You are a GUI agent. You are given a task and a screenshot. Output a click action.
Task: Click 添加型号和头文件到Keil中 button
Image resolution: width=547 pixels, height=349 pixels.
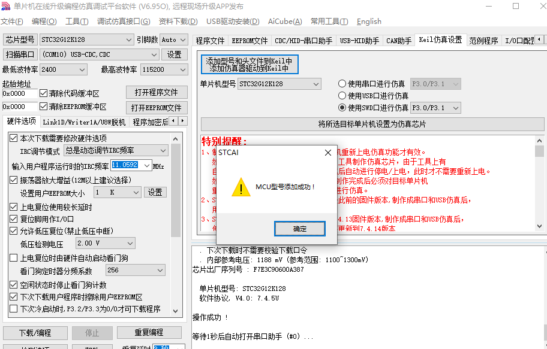point(250,65)
